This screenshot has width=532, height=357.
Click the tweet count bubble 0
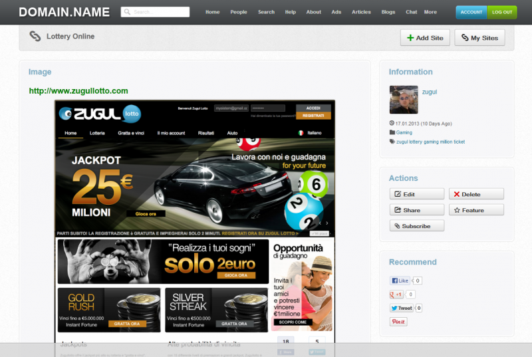point(419,308)
